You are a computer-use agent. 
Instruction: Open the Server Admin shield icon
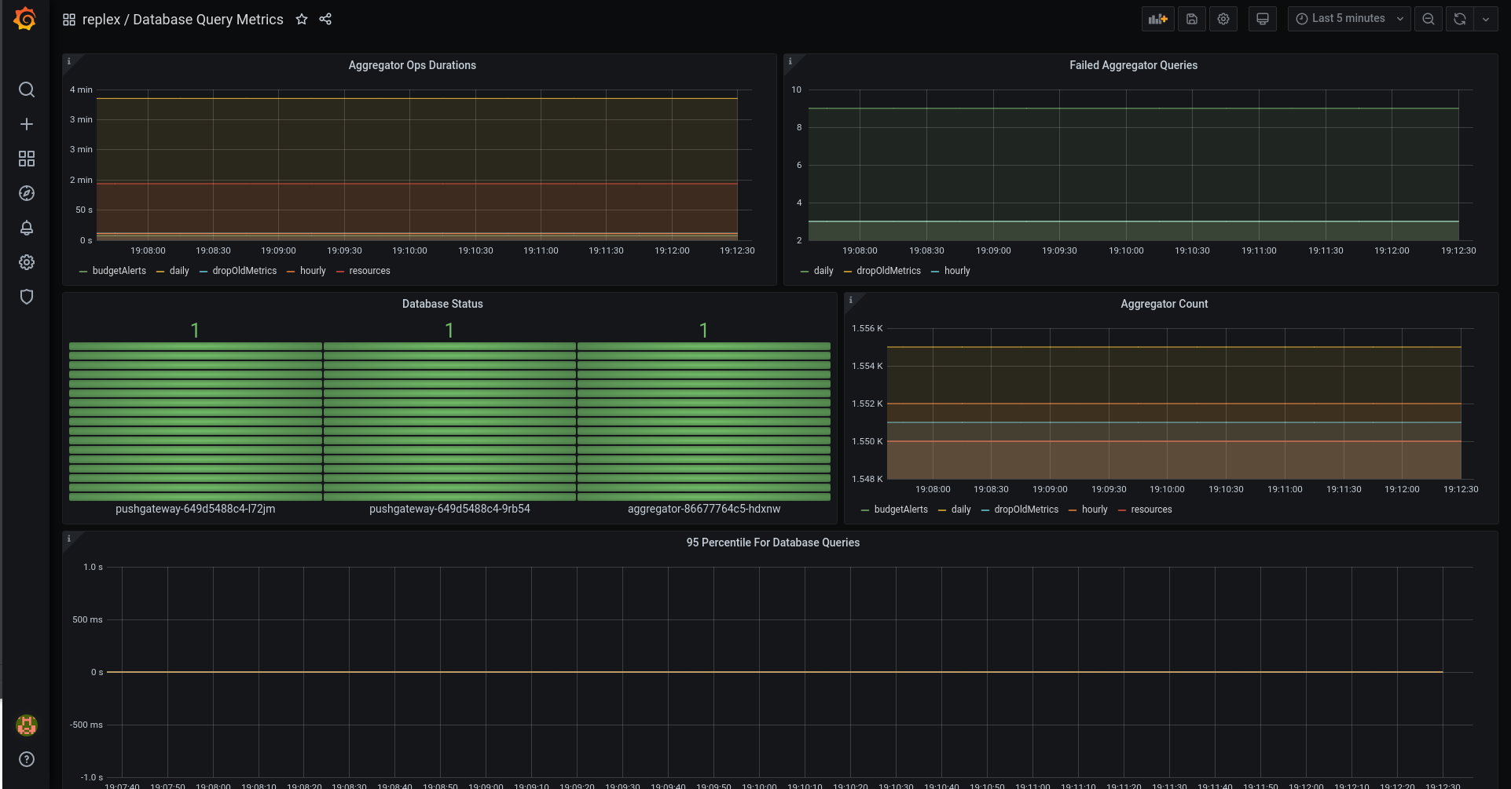coord(26,297)
